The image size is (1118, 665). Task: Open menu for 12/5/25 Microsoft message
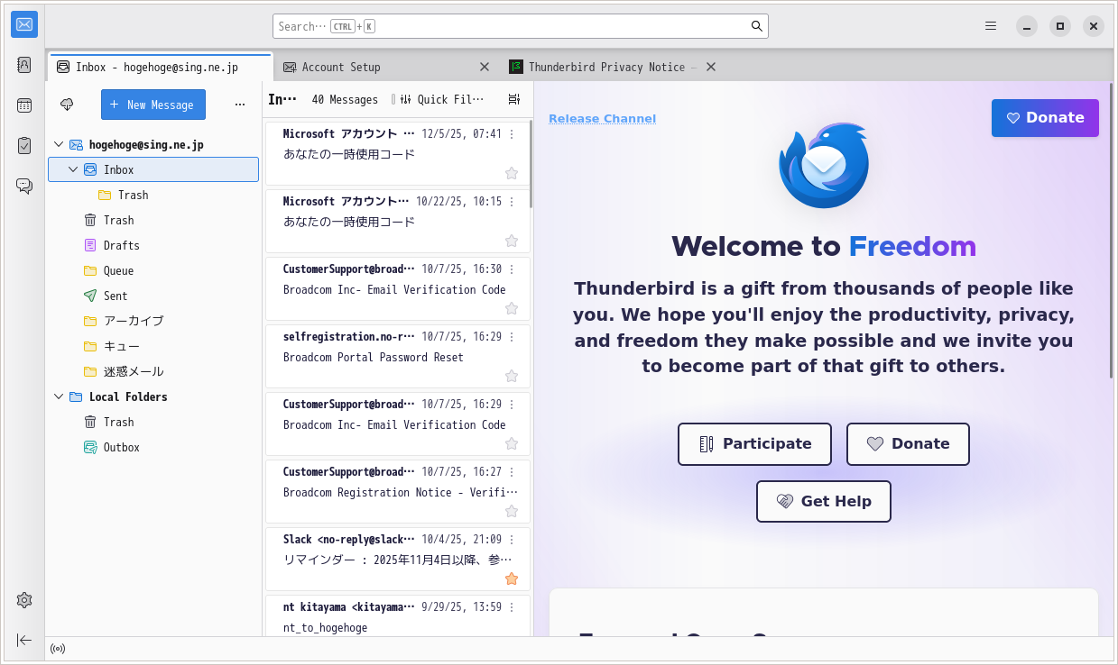513,133
